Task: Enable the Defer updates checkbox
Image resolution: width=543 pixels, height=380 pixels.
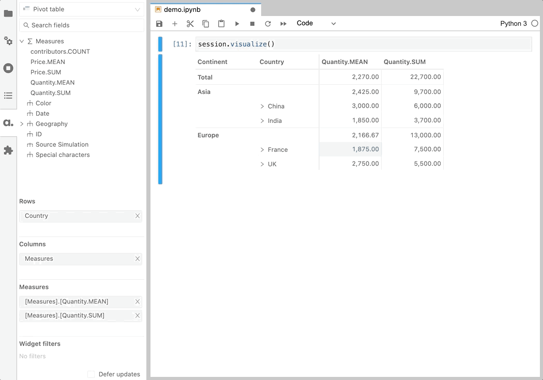Action: [91, 374]
